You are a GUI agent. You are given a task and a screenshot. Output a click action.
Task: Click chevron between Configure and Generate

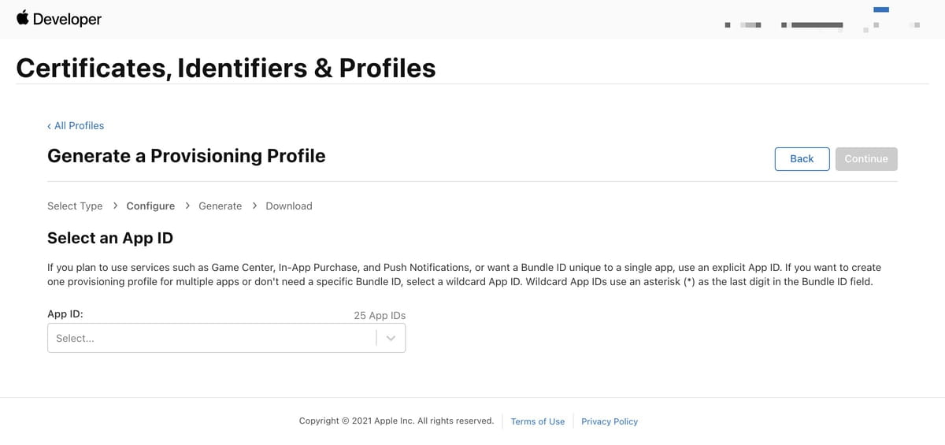coord(187,206)
